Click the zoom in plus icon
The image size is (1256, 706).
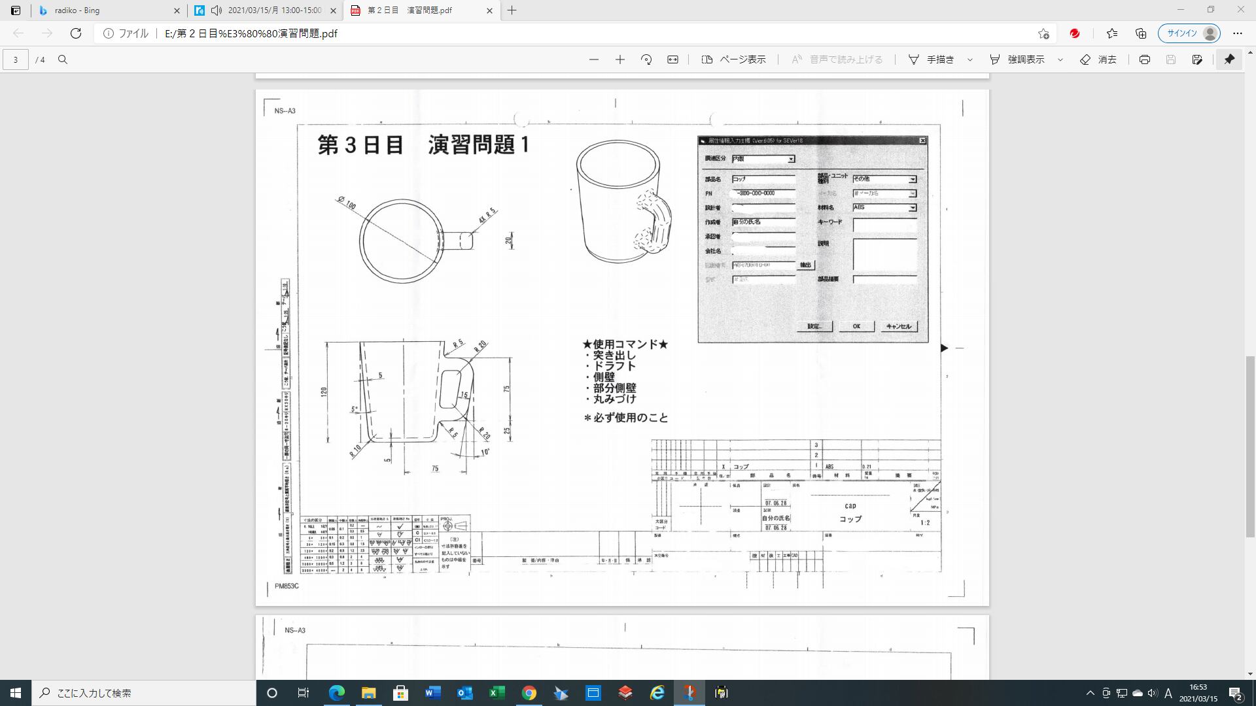(x=619, y=59)
